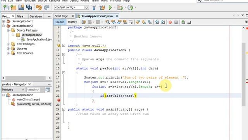Click the Navigator filter panel icon
This screenshot has height=140, width=248.
tap(48, 90)
